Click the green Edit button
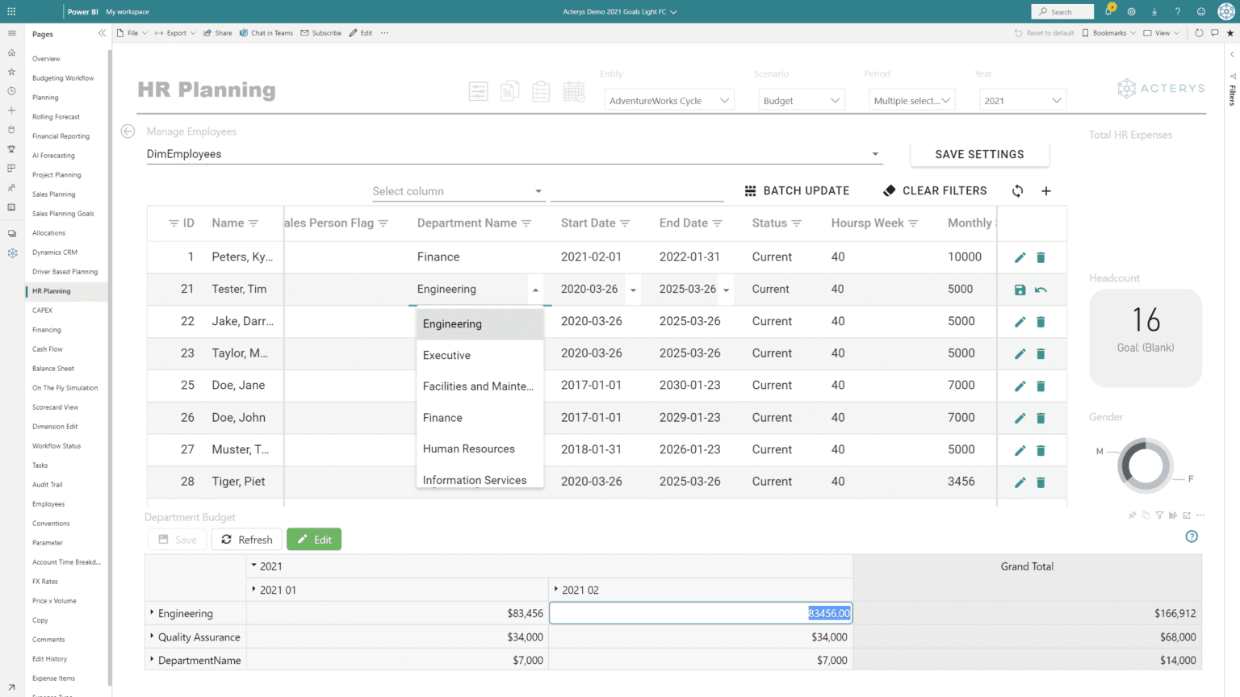The width and height of the screenshot is (1240, 697). tap(314, 539)
